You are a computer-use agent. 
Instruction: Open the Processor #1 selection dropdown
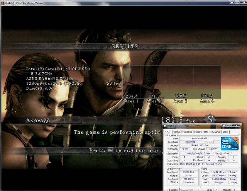[x=190, y=189]
